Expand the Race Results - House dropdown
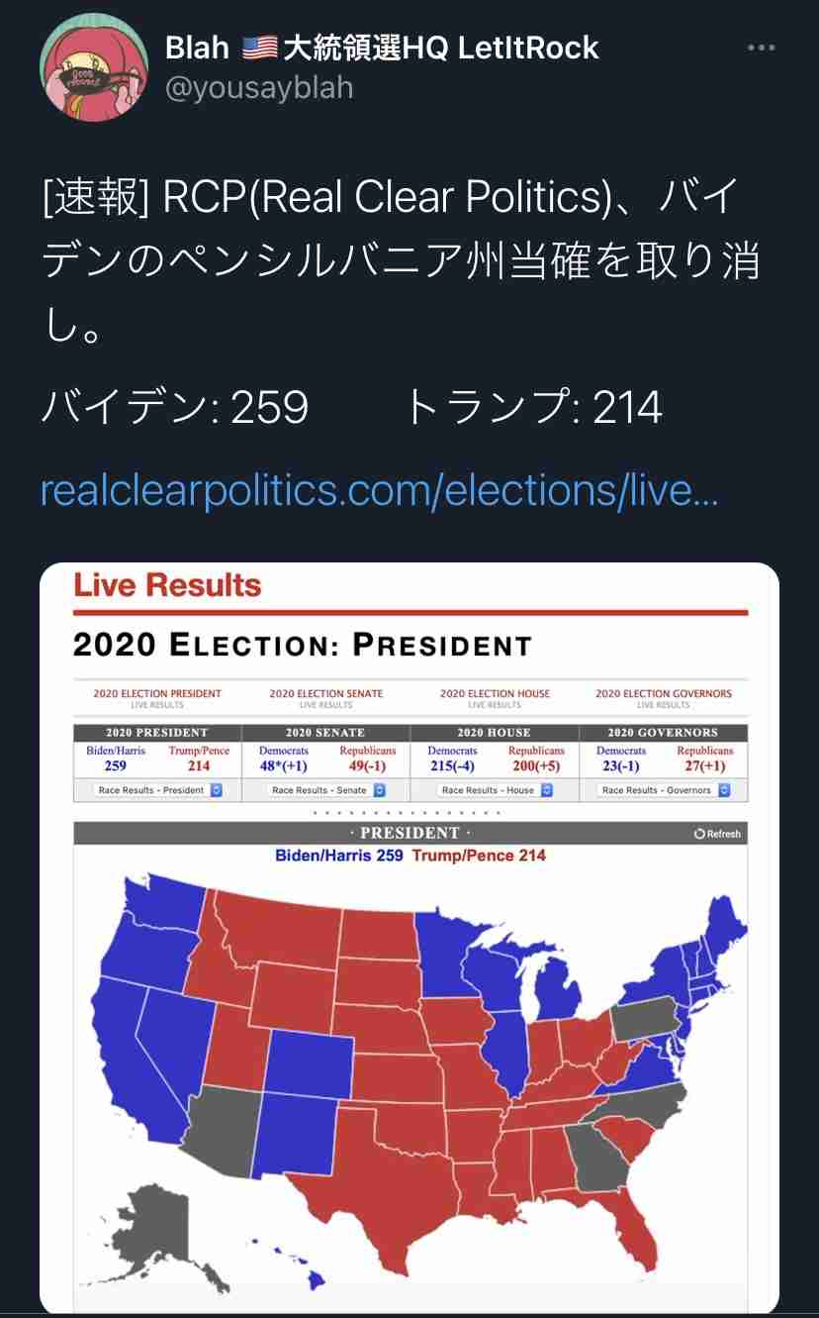The width and height of the screenshot is (819, 1318). [495, 790]
